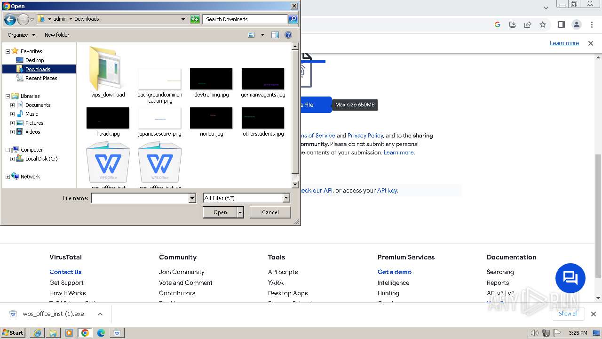Click the Search Downloads field
Image resolution: width=602 pixels, height=339 pixels.
tap(246, 19)
